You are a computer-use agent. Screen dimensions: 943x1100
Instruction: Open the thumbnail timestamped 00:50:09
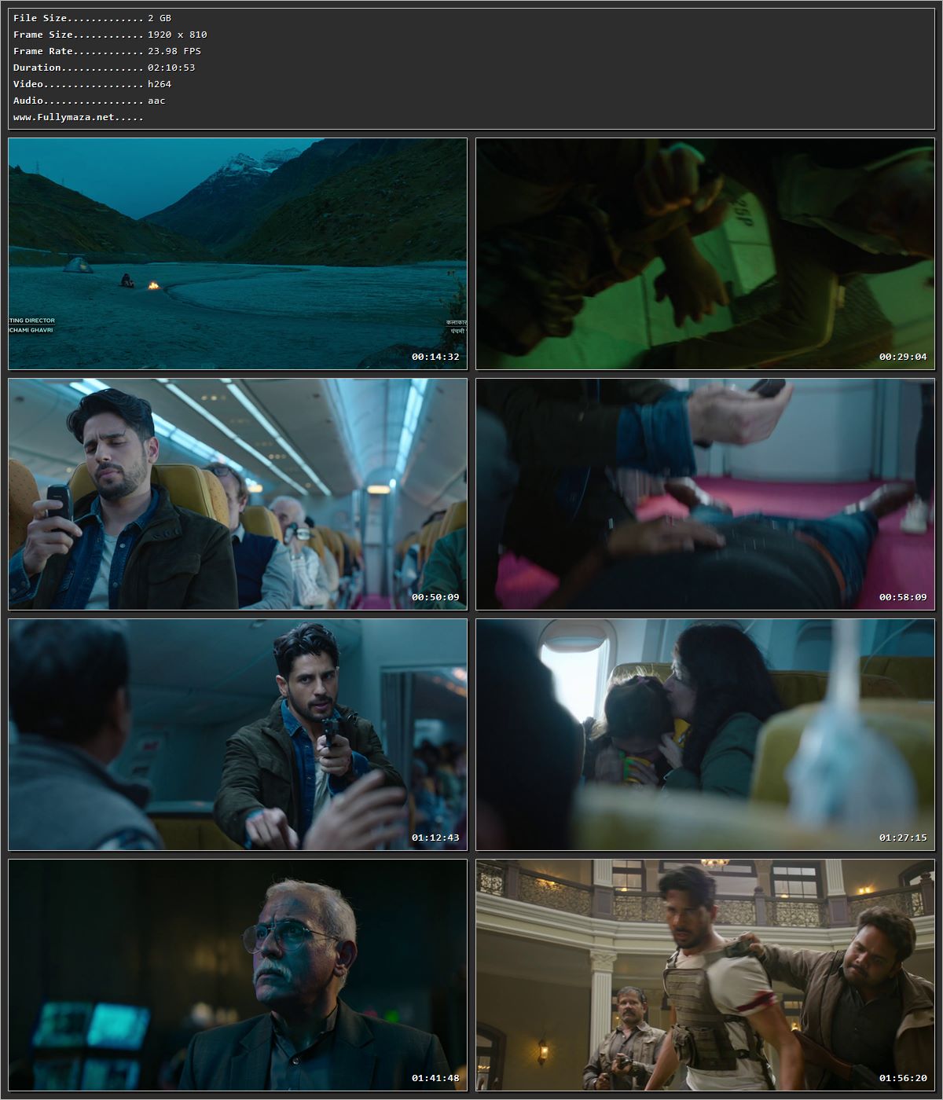click(x=237, y=494)
